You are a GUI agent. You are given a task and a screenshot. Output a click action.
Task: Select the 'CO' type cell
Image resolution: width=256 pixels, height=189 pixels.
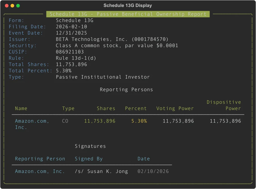click(65, 121)
